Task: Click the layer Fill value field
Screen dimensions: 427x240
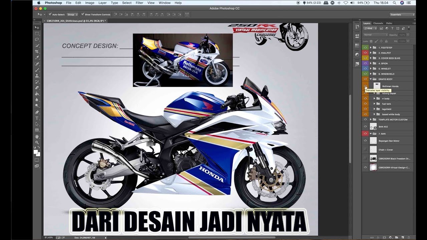Action: (402, 41)
